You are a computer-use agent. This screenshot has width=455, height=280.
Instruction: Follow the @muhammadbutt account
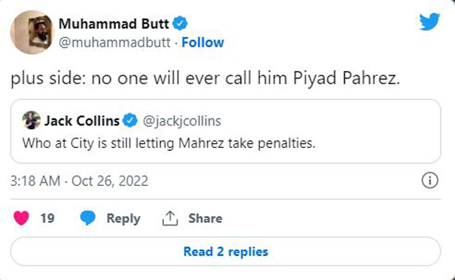(x=203, y=42)
